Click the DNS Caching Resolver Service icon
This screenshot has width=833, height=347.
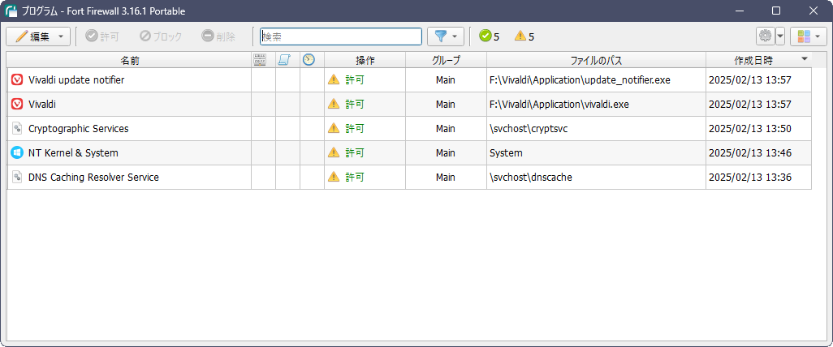click(x=17, y=178)
